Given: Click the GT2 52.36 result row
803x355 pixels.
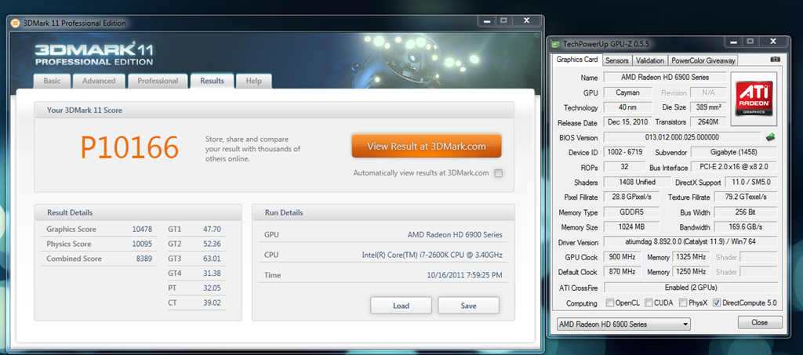Looking at the screenshot, I should pyautogui.click(x=195, y=244).
